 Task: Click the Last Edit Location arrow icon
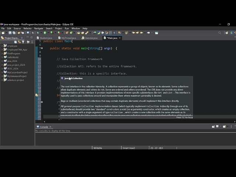coord(133,33)
